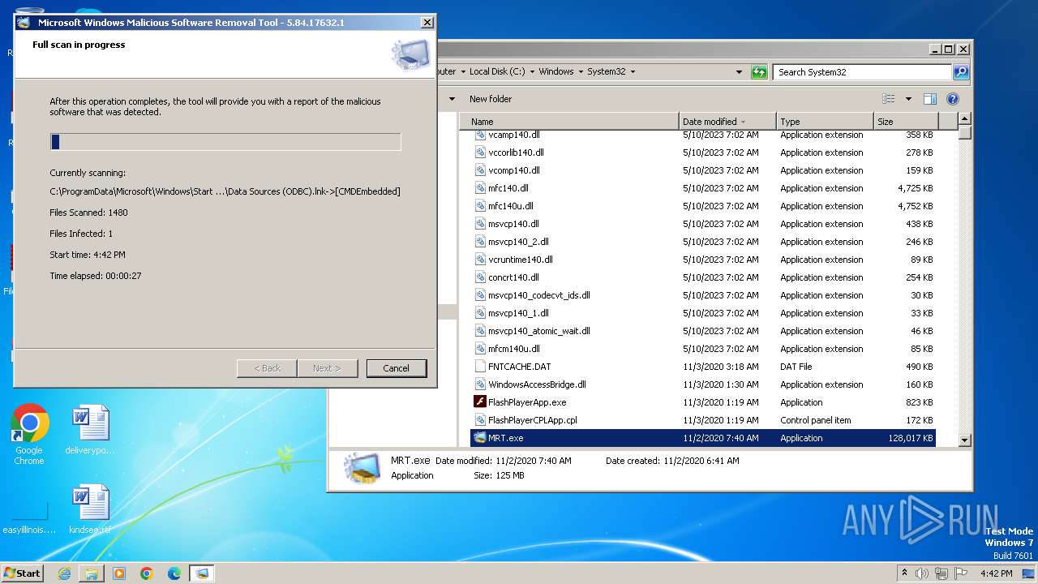
Task: Click the disabled Next button in MSRT
Action: [327, 368]
